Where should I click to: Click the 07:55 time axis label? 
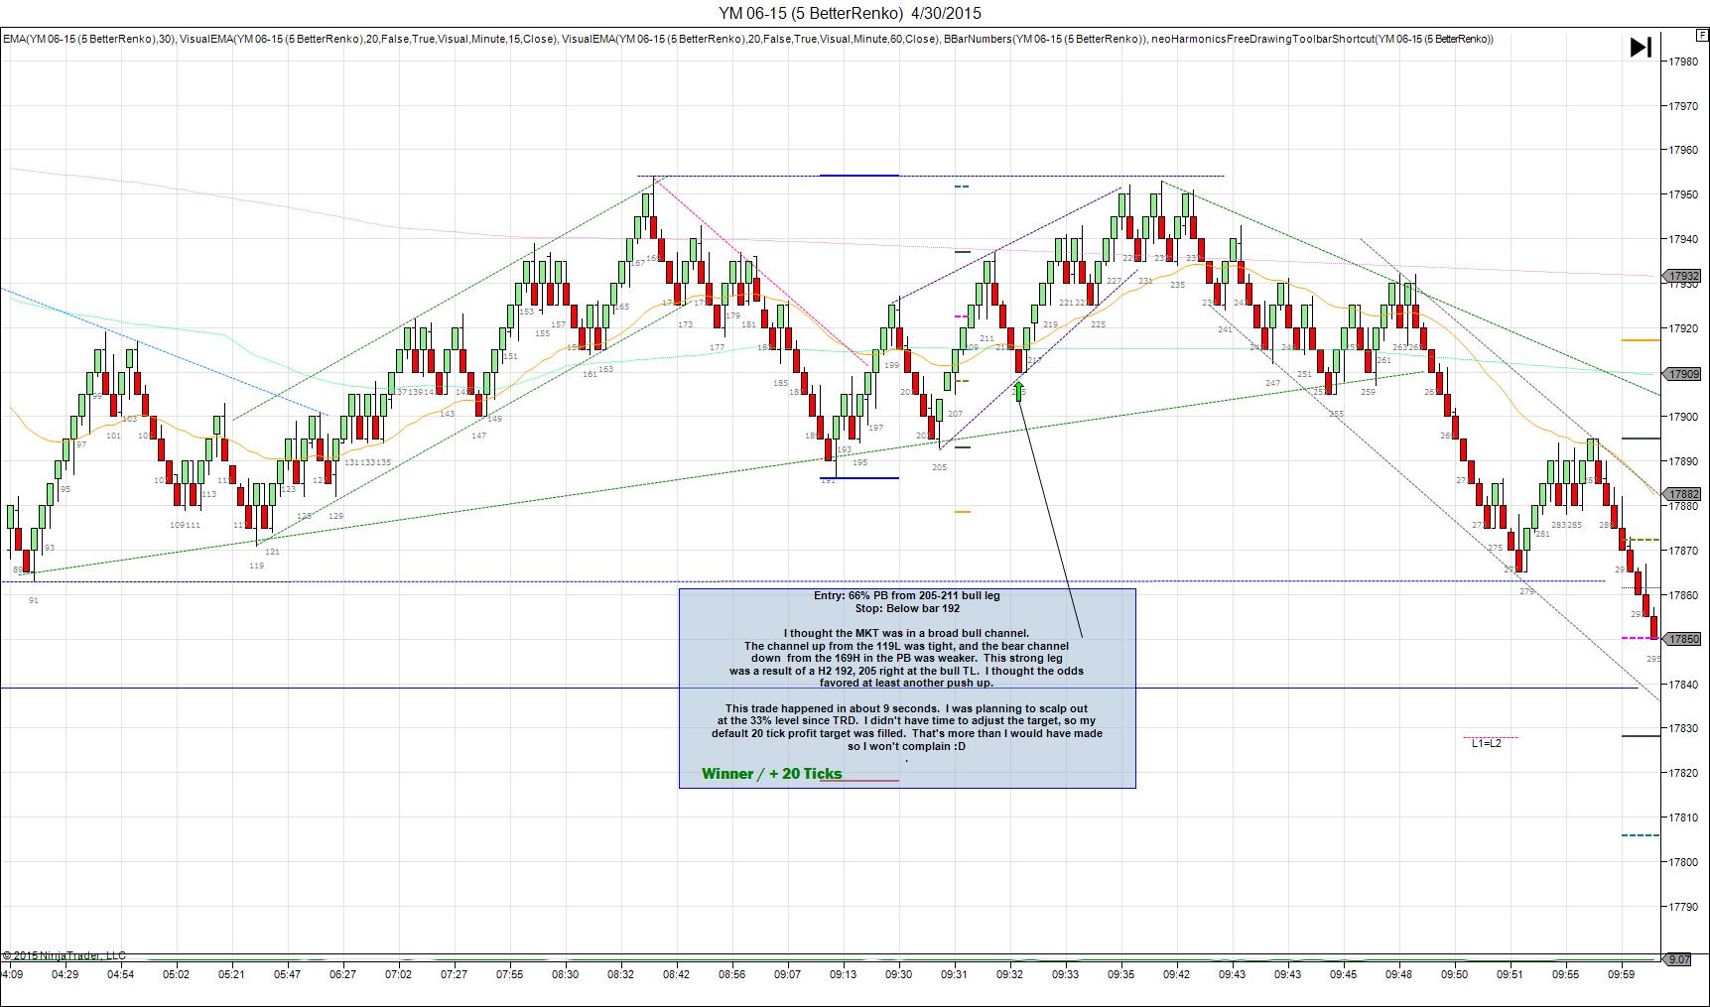pyautogui.click(x=510, y=975)
